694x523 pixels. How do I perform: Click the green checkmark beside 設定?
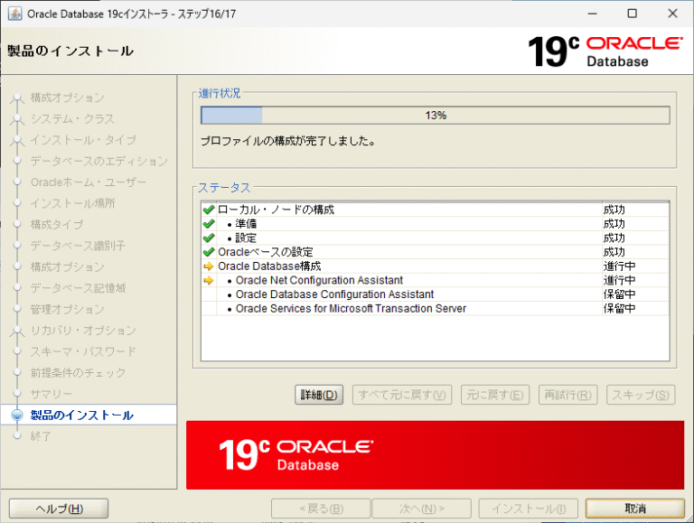209,238
